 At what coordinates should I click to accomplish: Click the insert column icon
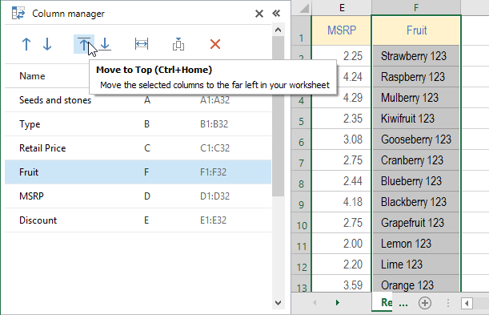tap(178, 44)
